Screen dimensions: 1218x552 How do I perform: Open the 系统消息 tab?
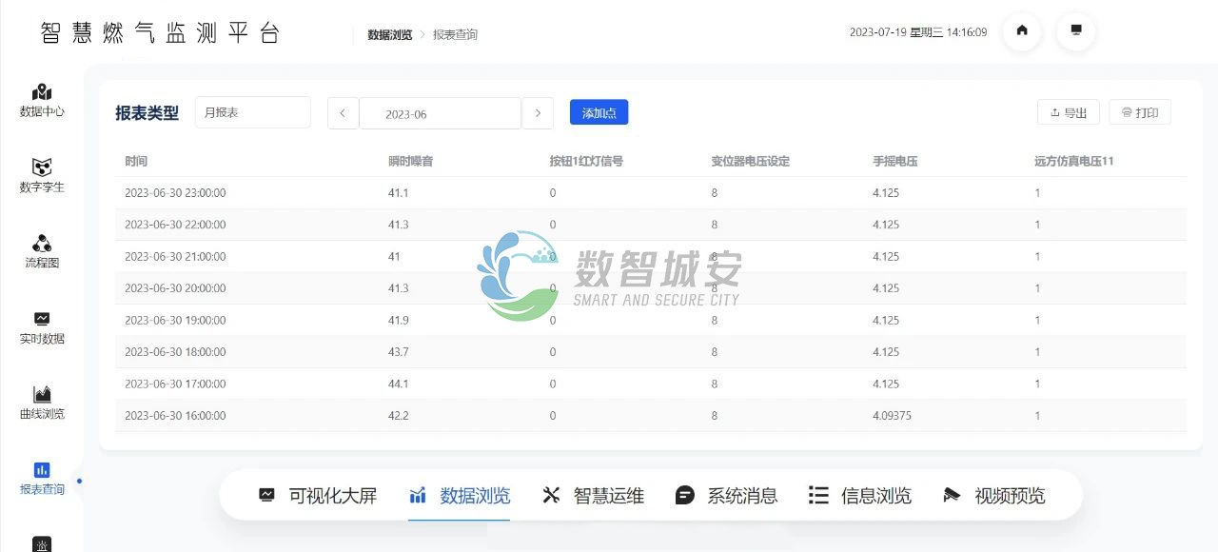tap(727, 495)
